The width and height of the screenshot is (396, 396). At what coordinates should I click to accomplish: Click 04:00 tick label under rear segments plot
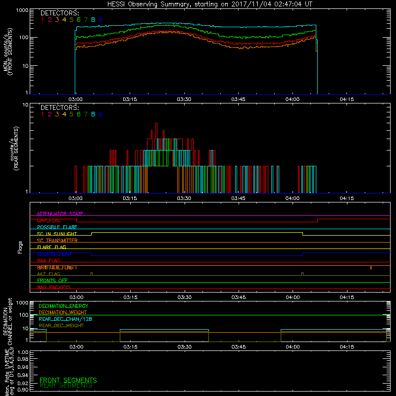coord(293,198)
